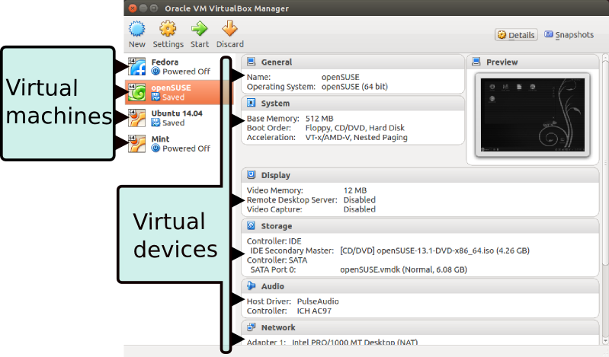609x357 pixels.
Task: Click the details pane vertical scrollbar
Action: [x=605, y=163]
